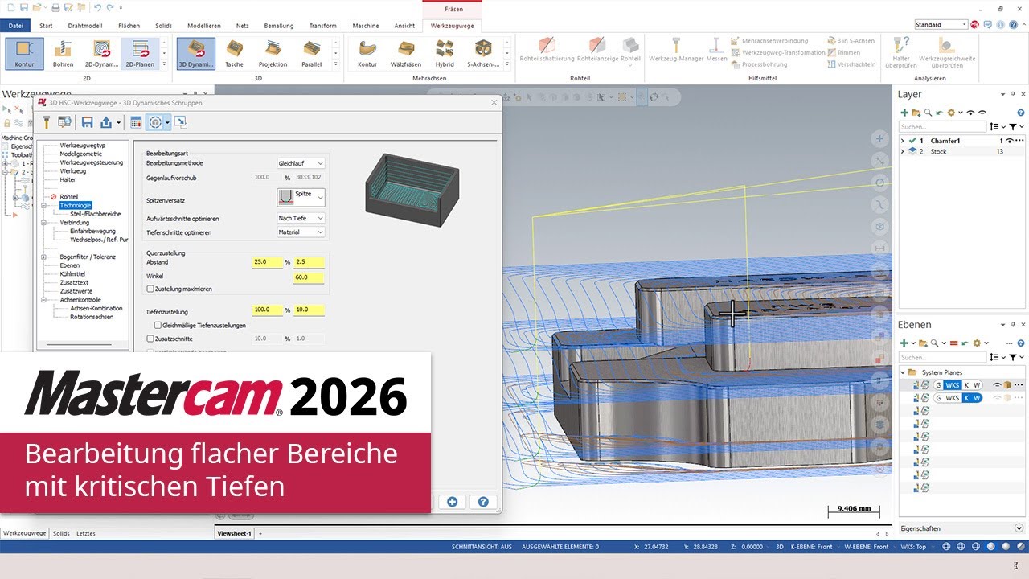Image resolution: width=1029 pixels, height=579 pixels.
Task: Toggle the K button on second plane row
Action: tap(967, 398)
